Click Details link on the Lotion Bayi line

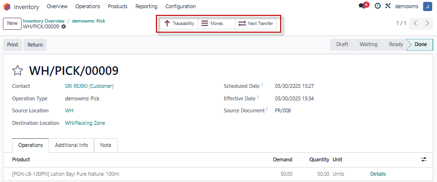[378, 174]
